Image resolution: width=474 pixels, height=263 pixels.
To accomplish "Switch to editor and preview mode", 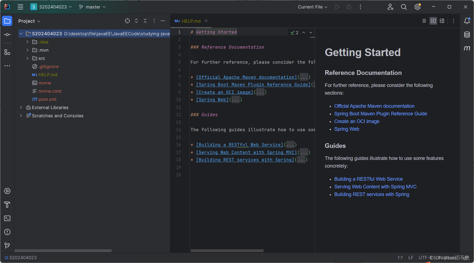I will click(433, 21).
